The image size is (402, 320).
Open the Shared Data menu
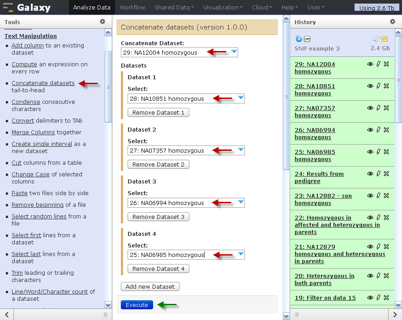174,8
